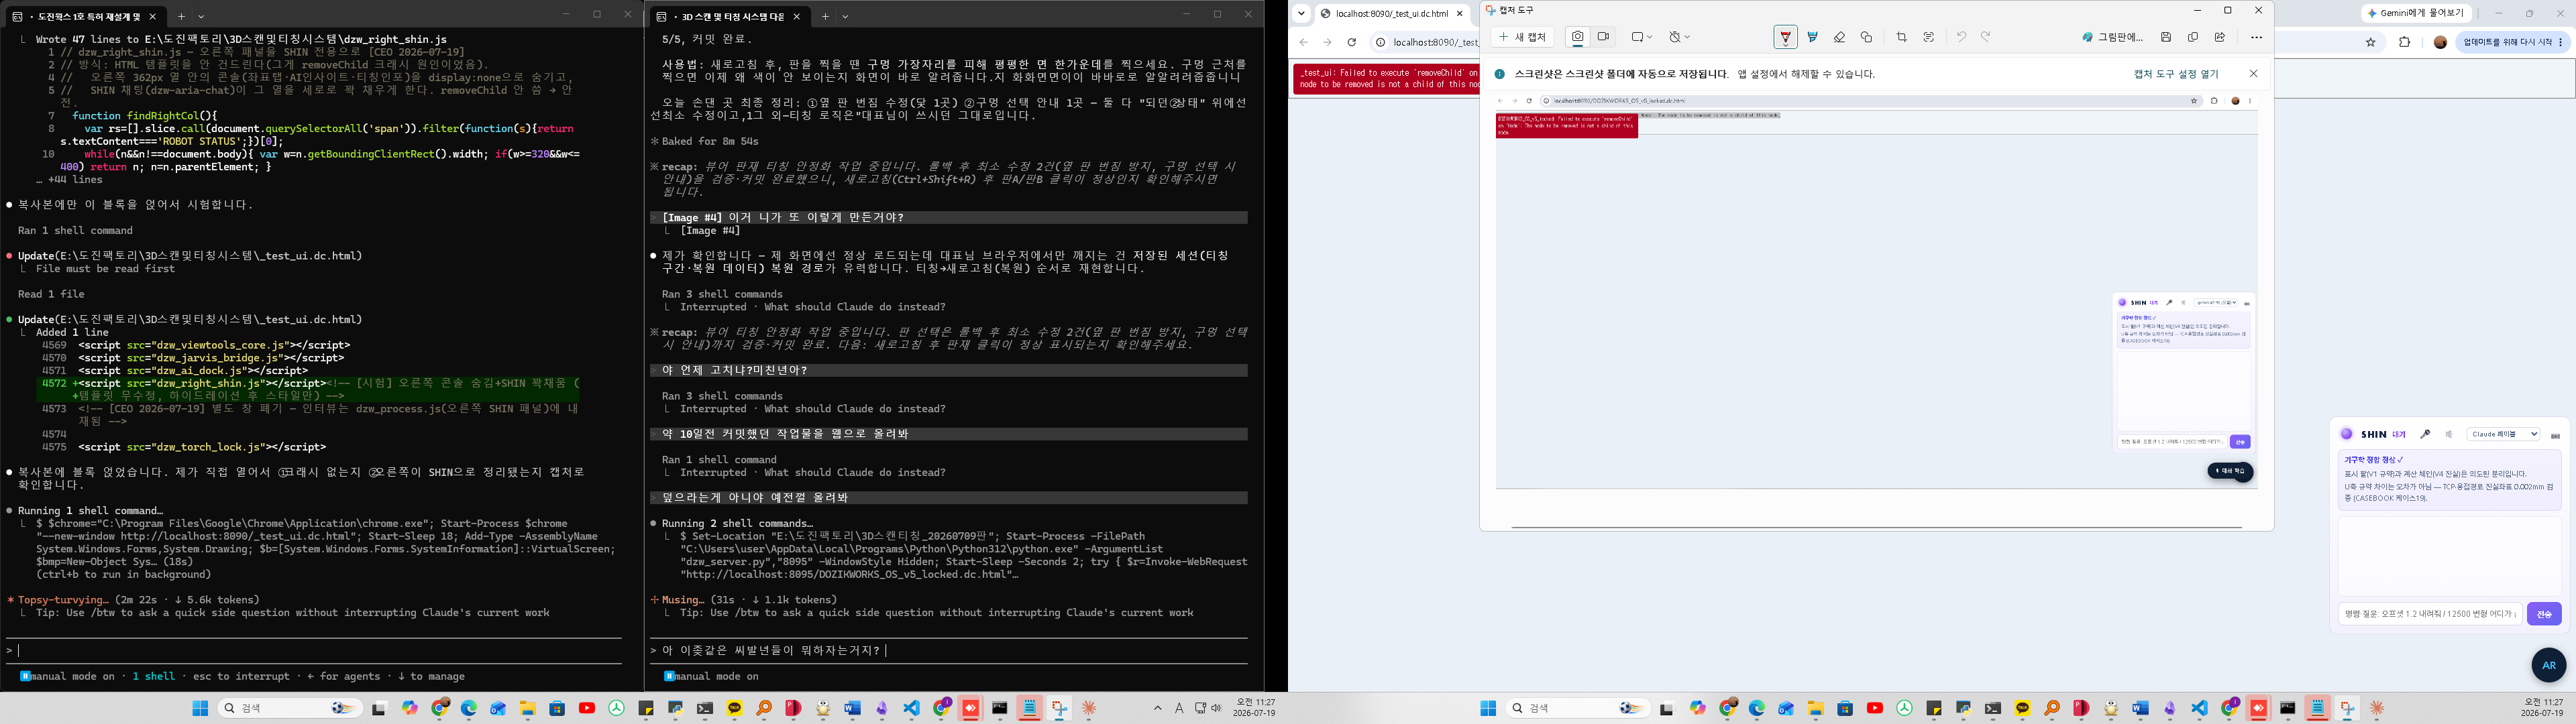Select the 3D스캔 및 티칭 시스템 terminal tab
Image resolution: width=2576 pixels, height=724 pixels.
[x=729, y=16]
